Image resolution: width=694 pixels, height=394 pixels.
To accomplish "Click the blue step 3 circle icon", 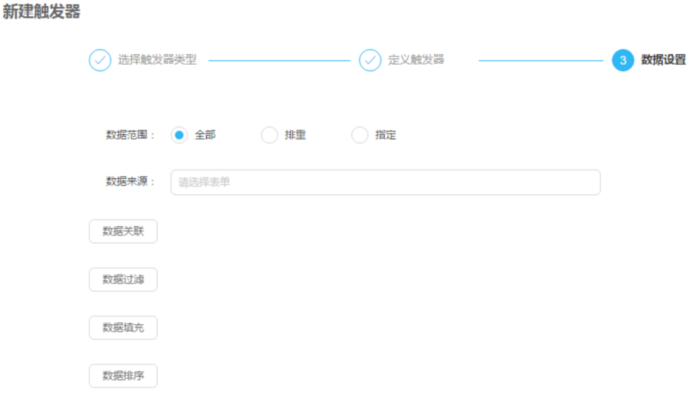I will tap(622, 60).
